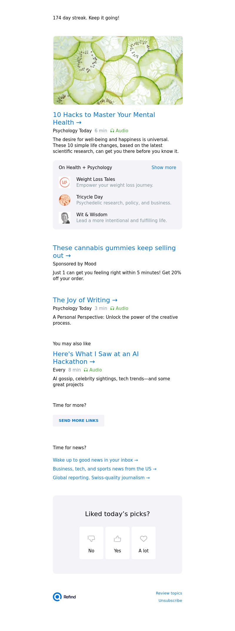Image resolution: width=235 pixels, height=631 pixels.
Task: Open the cannabis gummies sponsored link
Action: 114,252
